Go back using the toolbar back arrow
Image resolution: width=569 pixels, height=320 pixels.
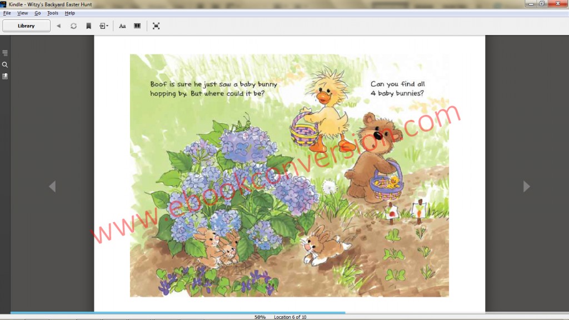pos(58,26)
